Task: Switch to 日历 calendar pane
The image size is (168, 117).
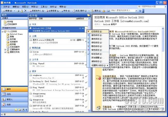Action: [14, 94]
